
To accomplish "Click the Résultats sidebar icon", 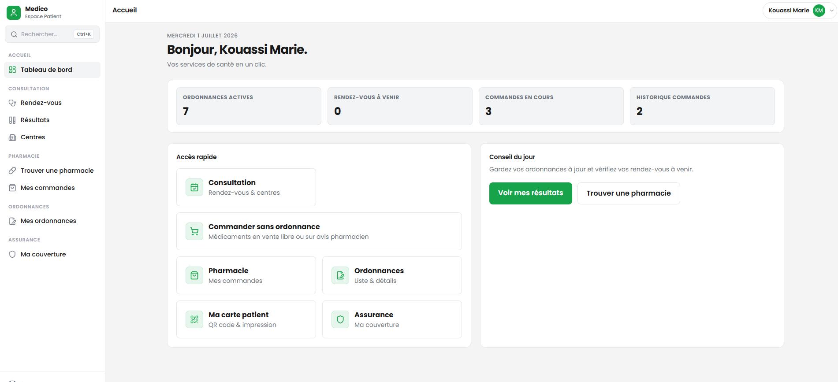I will (x=12, y=120).
